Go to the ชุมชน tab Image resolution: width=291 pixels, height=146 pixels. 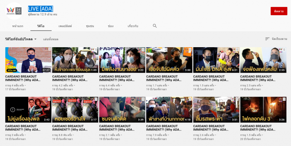[90, 26]
